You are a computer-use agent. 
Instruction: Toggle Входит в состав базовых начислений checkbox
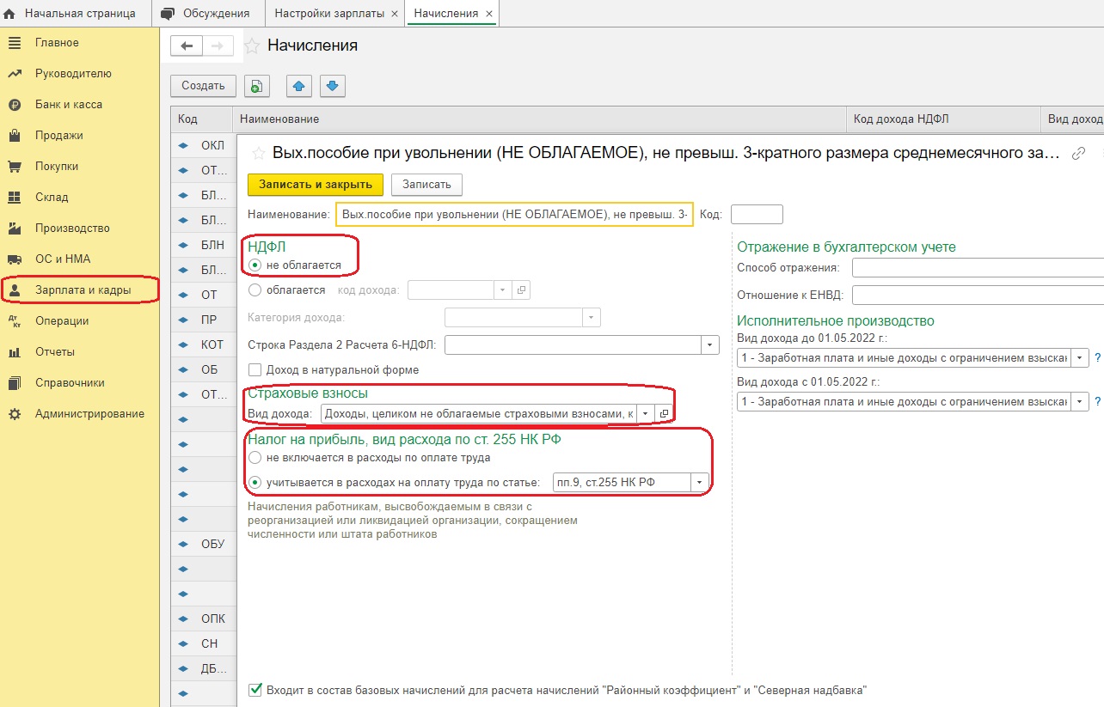[x=255, y=690]
